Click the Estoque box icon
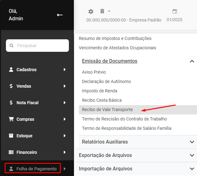The image size is (197, 176). click(11, 136)
